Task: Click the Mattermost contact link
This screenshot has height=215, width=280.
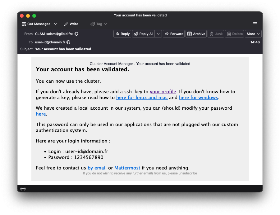Action: coord(127,168)
